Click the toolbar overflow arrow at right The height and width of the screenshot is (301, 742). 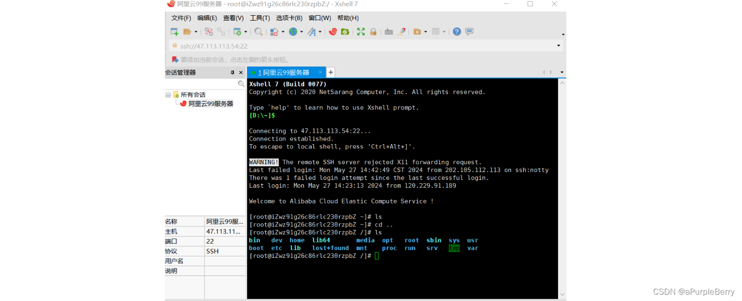(x=563, y=34)
